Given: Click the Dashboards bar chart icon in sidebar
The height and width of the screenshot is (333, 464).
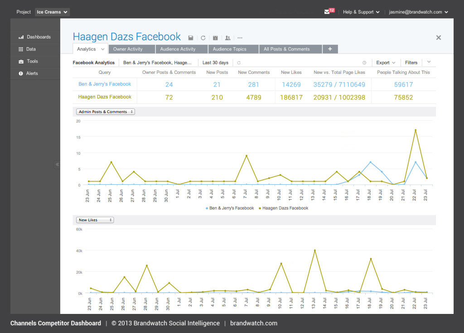Looking at the screenshot, I should [x=21, y=37].
